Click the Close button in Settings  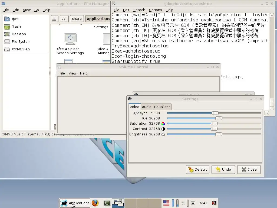point(249,170)
